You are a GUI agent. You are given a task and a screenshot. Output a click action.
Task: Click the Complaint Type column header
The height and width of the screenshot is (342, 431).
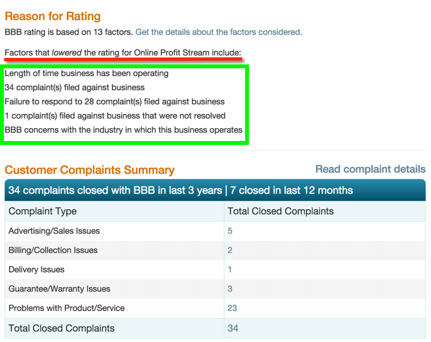coord(42,211)
